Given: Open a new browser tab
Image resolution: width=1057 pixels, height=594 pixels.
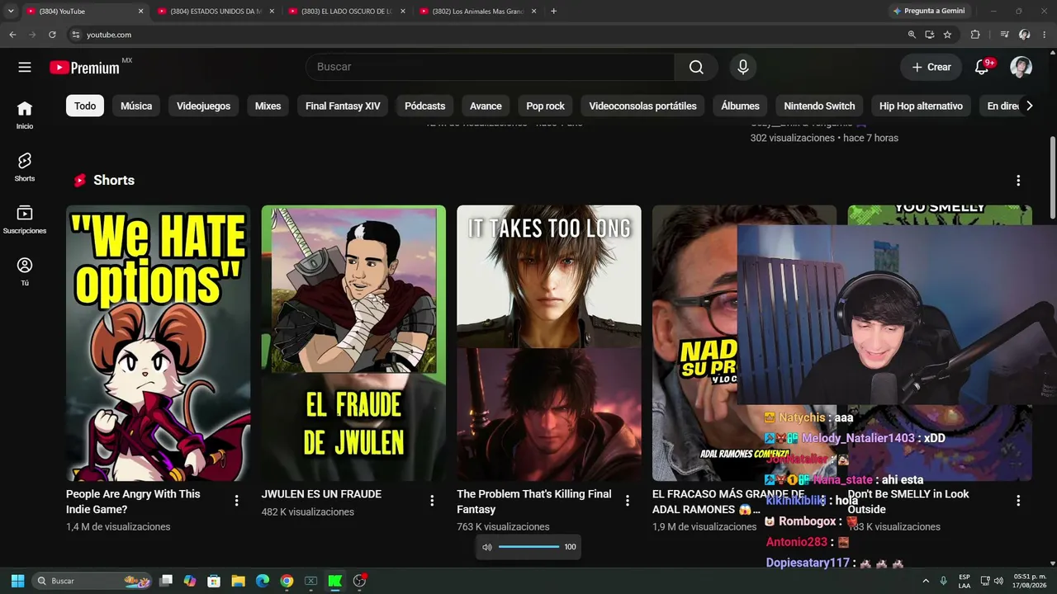Looking at the screenshot, I should coord(553,12).
